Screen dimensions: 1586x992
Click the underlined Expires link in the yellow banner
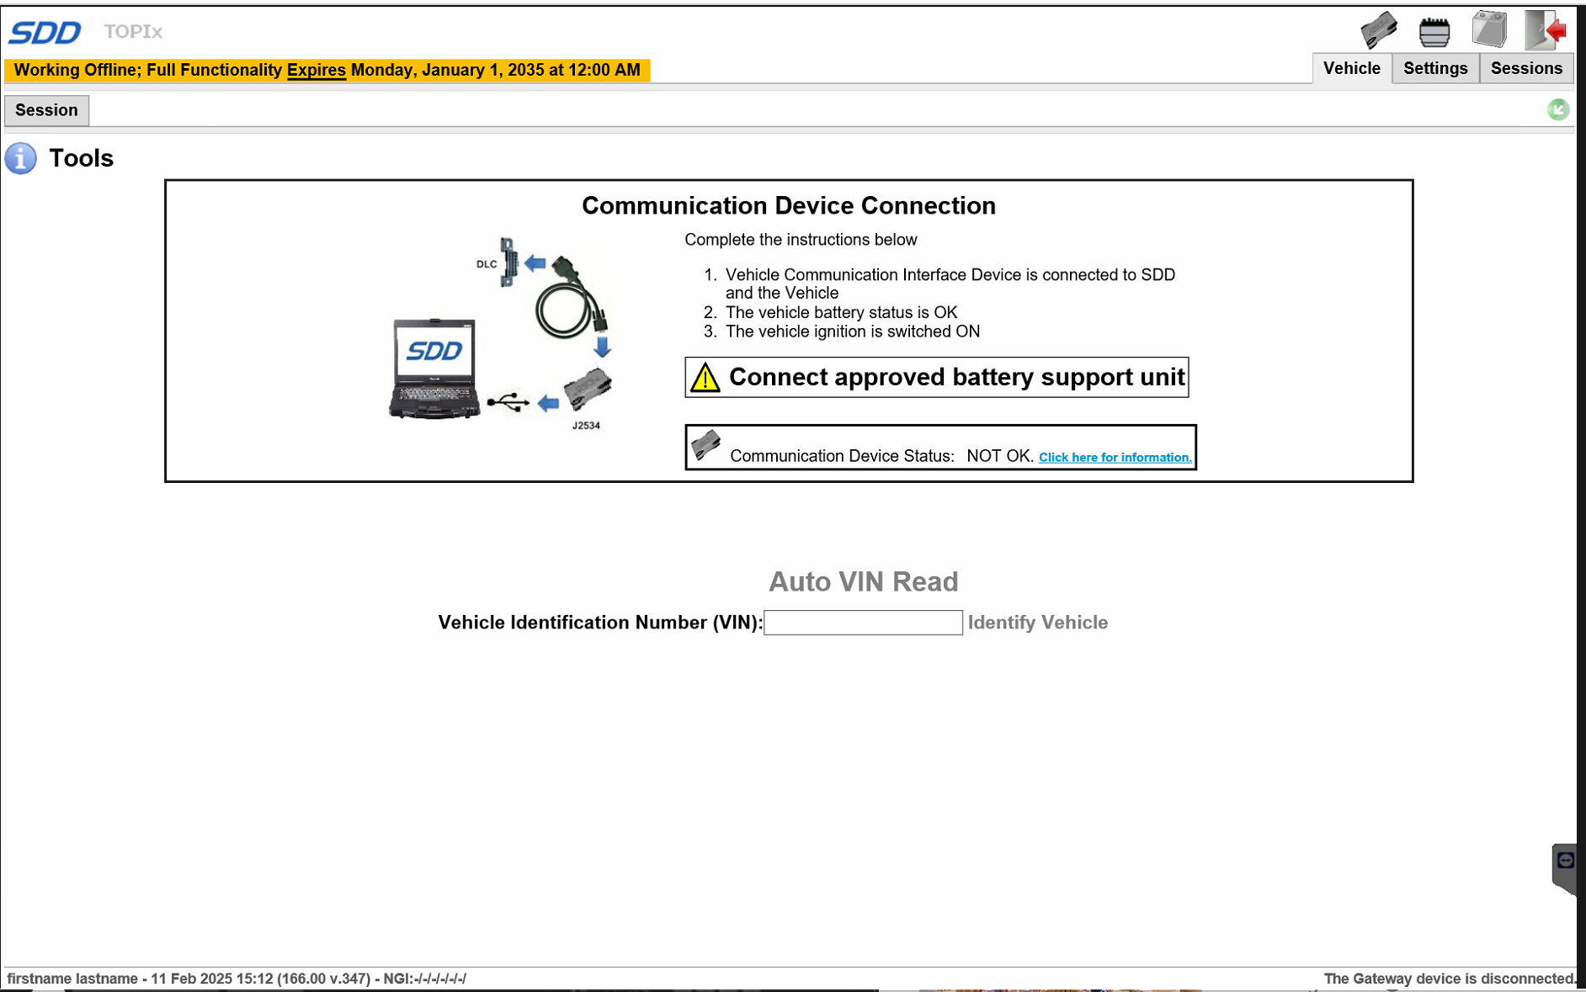316,70
